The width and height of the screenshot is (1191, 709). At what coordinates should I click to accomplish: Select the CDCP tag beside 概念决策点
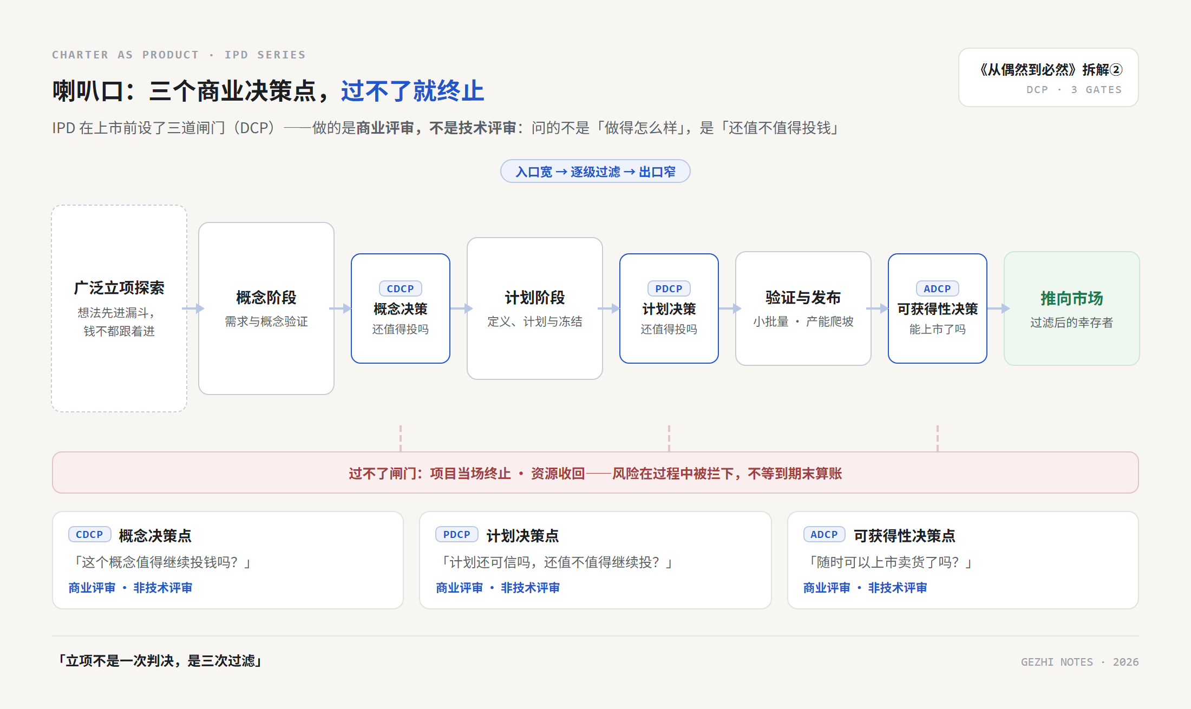(89, 534)
